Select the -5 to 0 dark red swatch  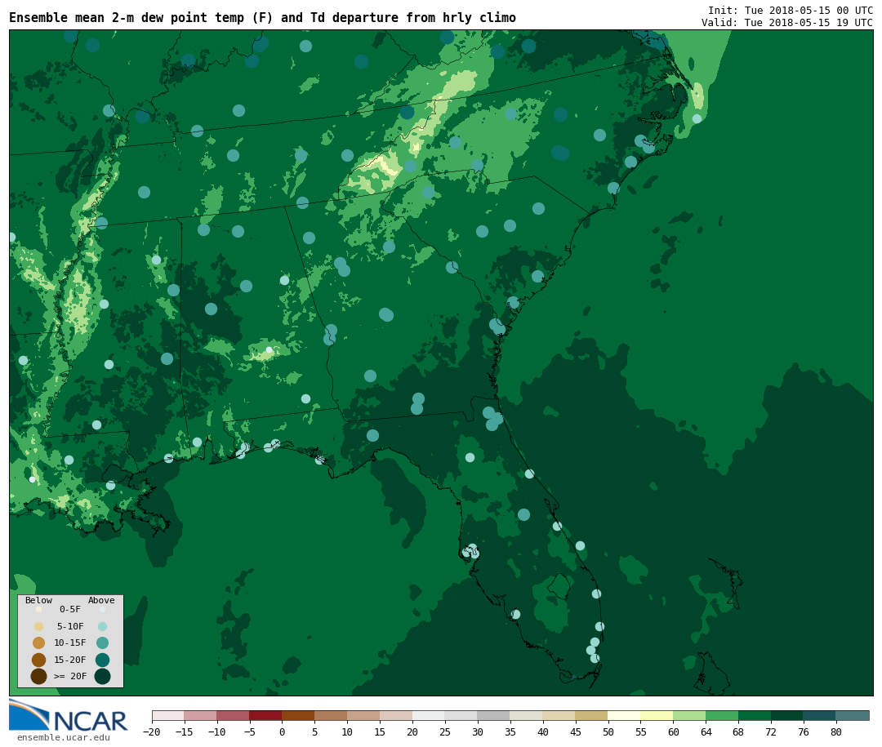(x=266, y=715)
